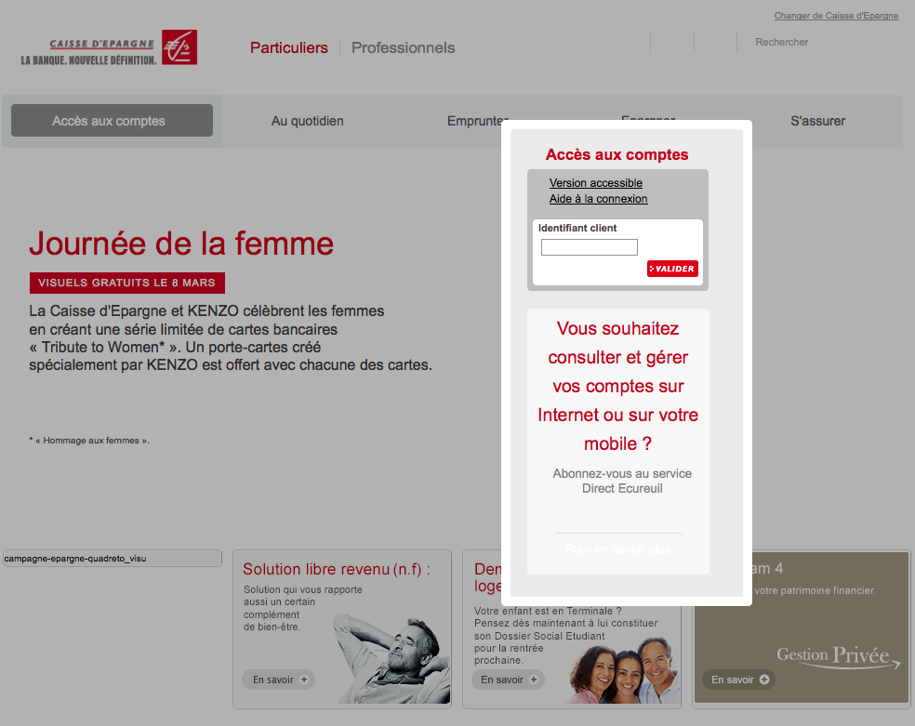
Task: Click the Visuels gratuits le 8 mars banner
Action: click(x=127, y=283)
